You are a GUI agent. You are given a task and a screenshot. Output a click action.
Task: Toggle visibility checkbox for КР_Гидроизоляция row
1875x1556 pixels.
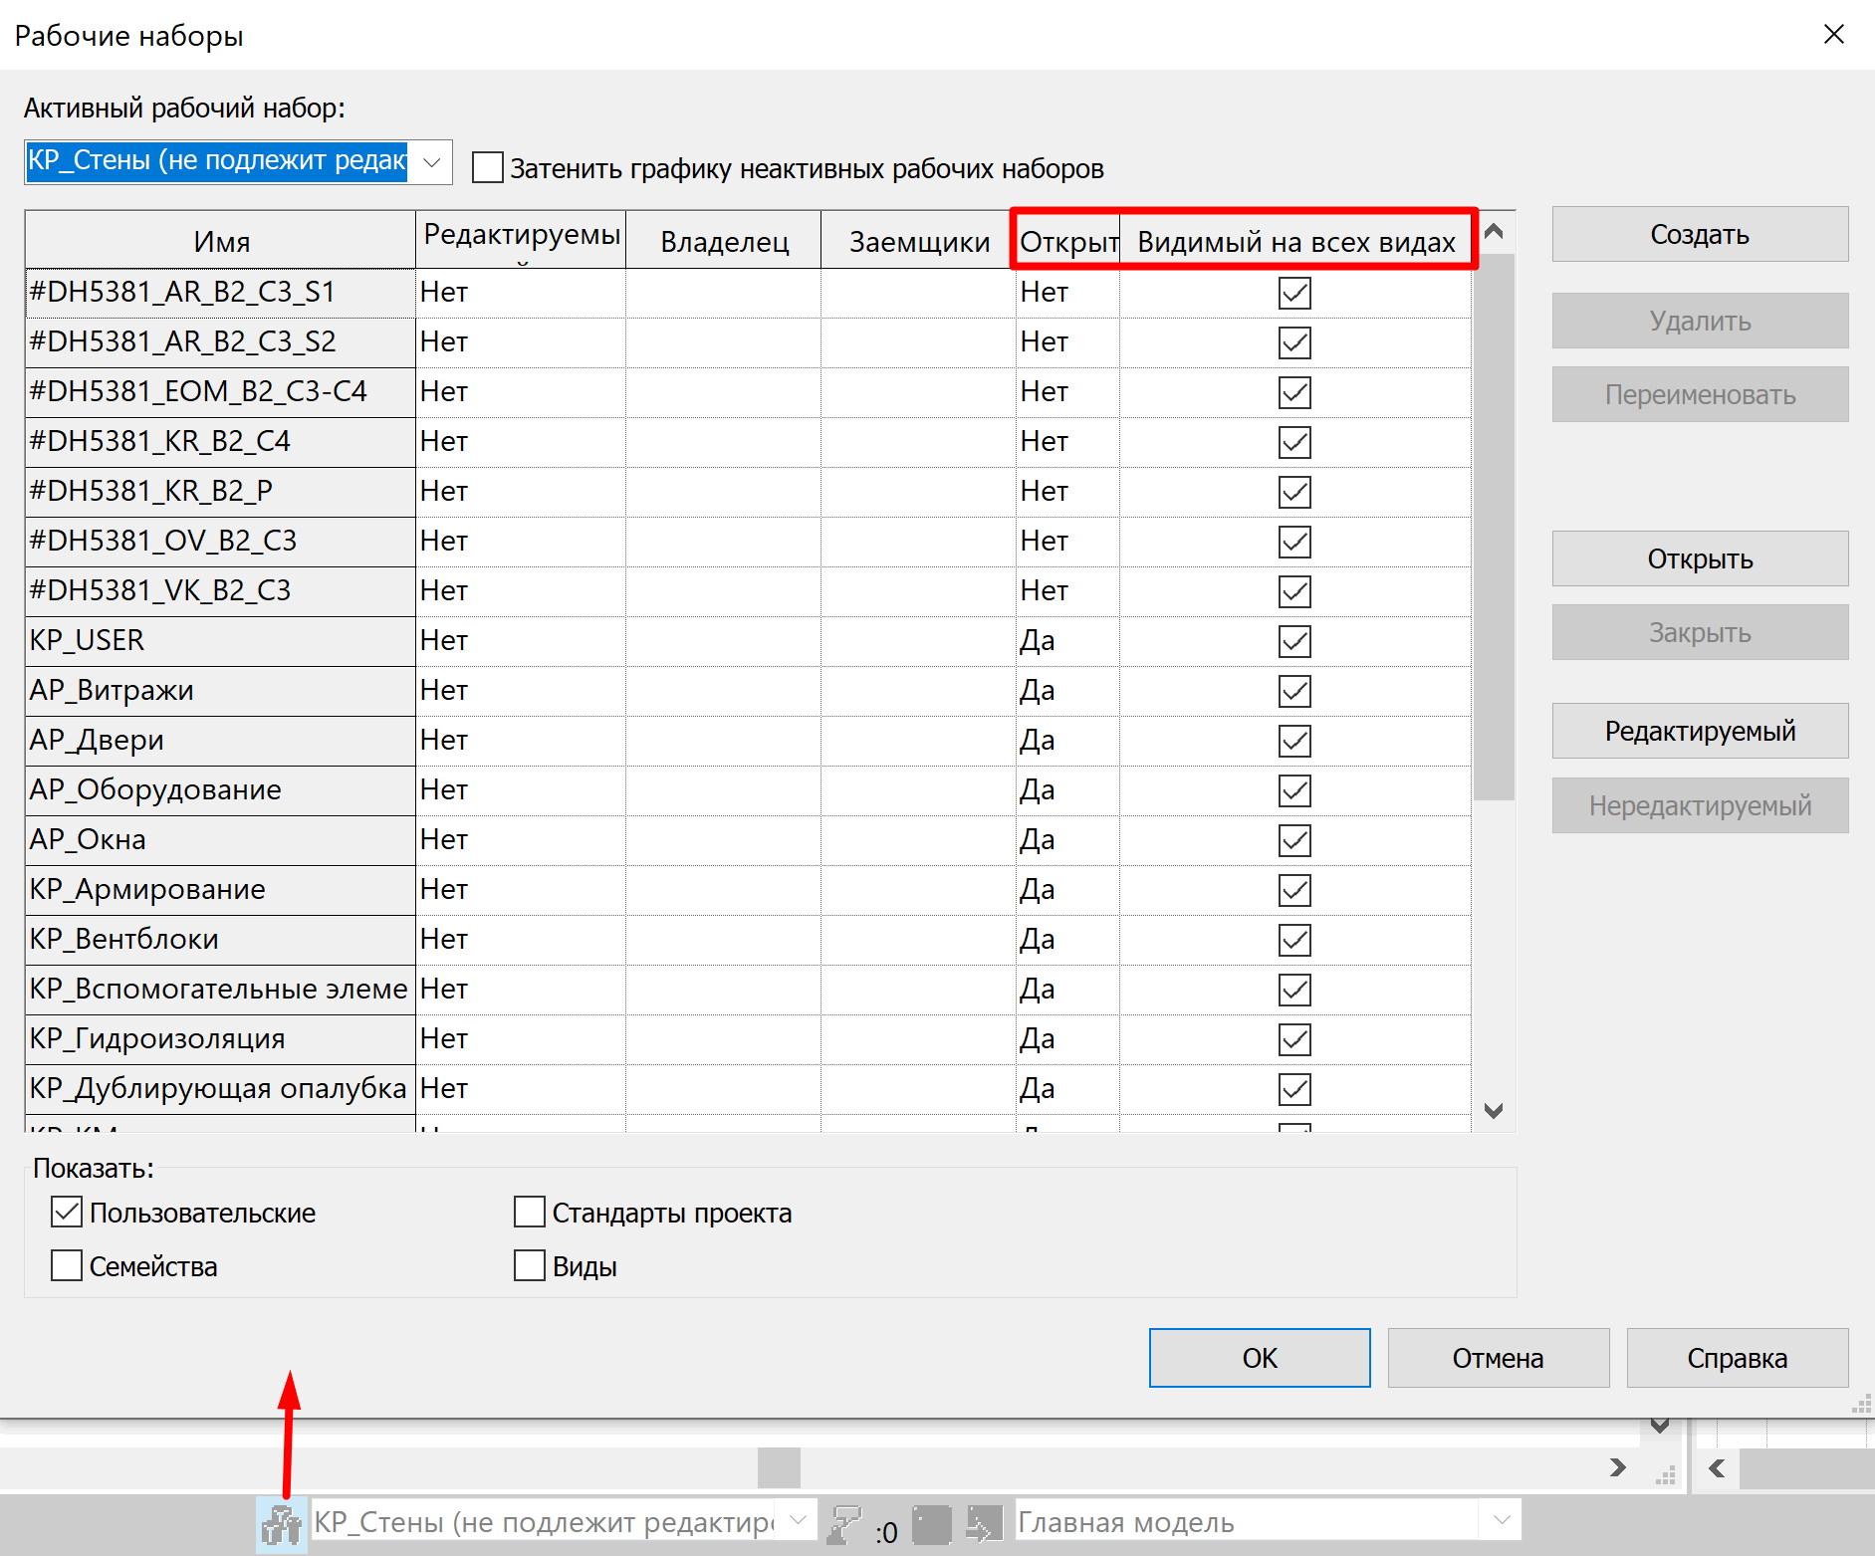point(1294,1039)
